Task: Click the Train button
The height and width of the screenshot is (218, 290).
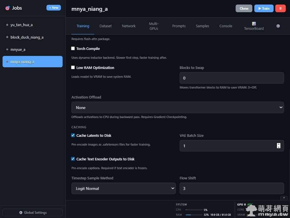Action: [x=264, y=9]
